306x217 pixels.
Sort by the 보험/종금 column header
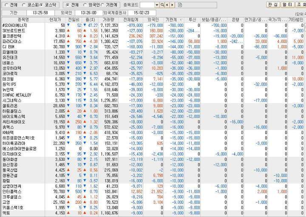tap(214, 20)
